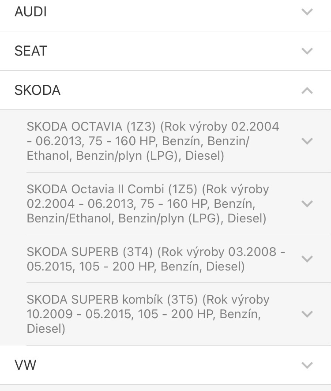Click the SKODA brand heading text

click(38, 90)
